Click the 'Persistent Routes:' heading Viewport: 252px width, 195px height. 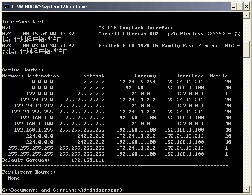tap(29, 172)
